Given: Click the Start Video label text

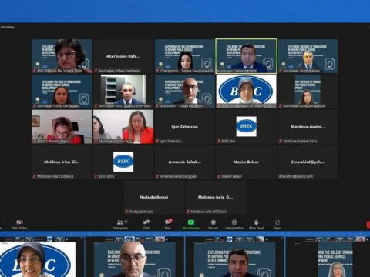Looking at the screenshot, I should tap(19, 228).
